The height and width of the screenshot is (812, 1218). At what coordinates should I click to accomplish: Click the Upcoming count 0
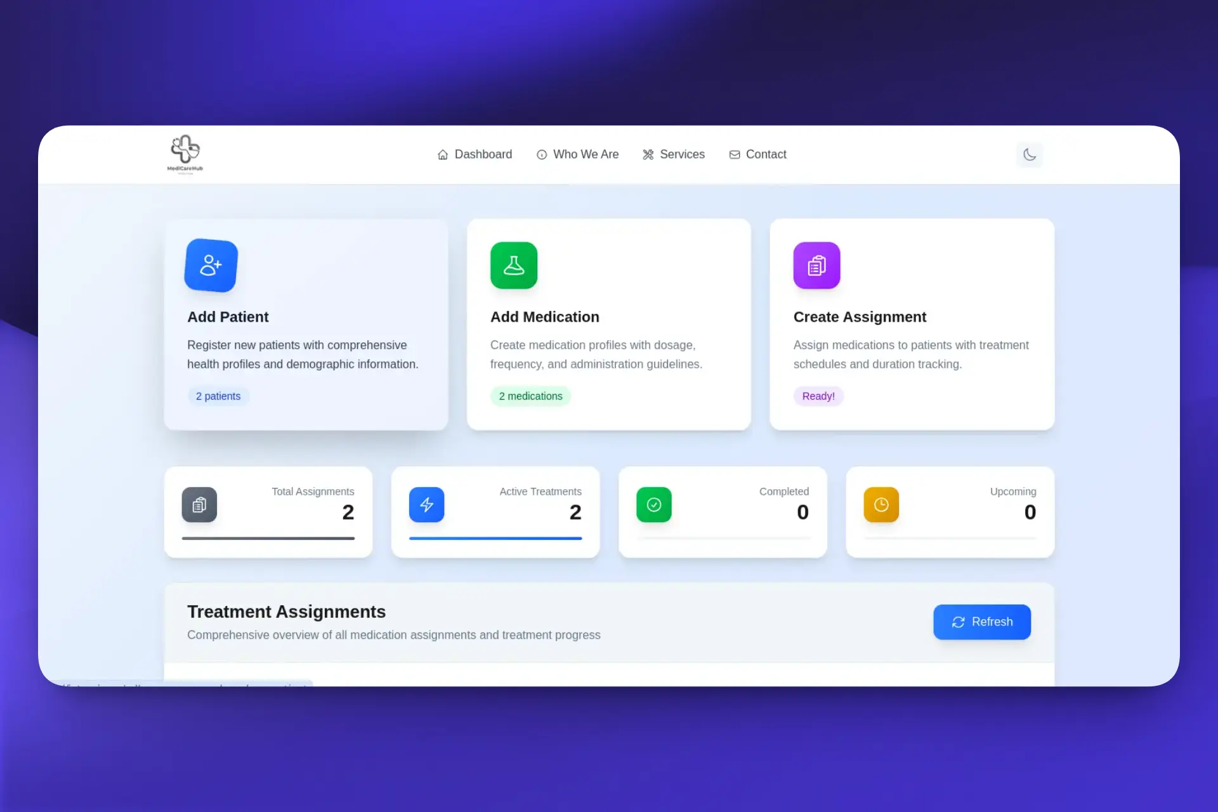1030,512
